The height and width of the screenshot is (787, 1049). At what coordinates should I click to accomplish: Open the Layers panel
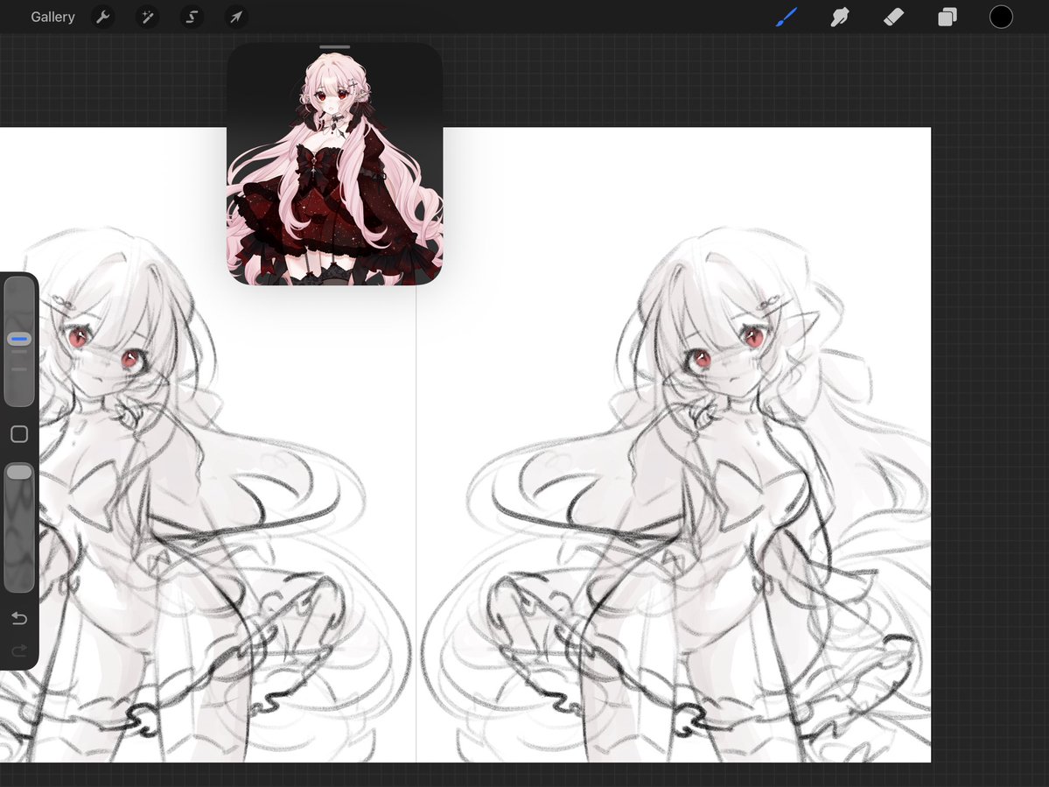pos(948,17)
